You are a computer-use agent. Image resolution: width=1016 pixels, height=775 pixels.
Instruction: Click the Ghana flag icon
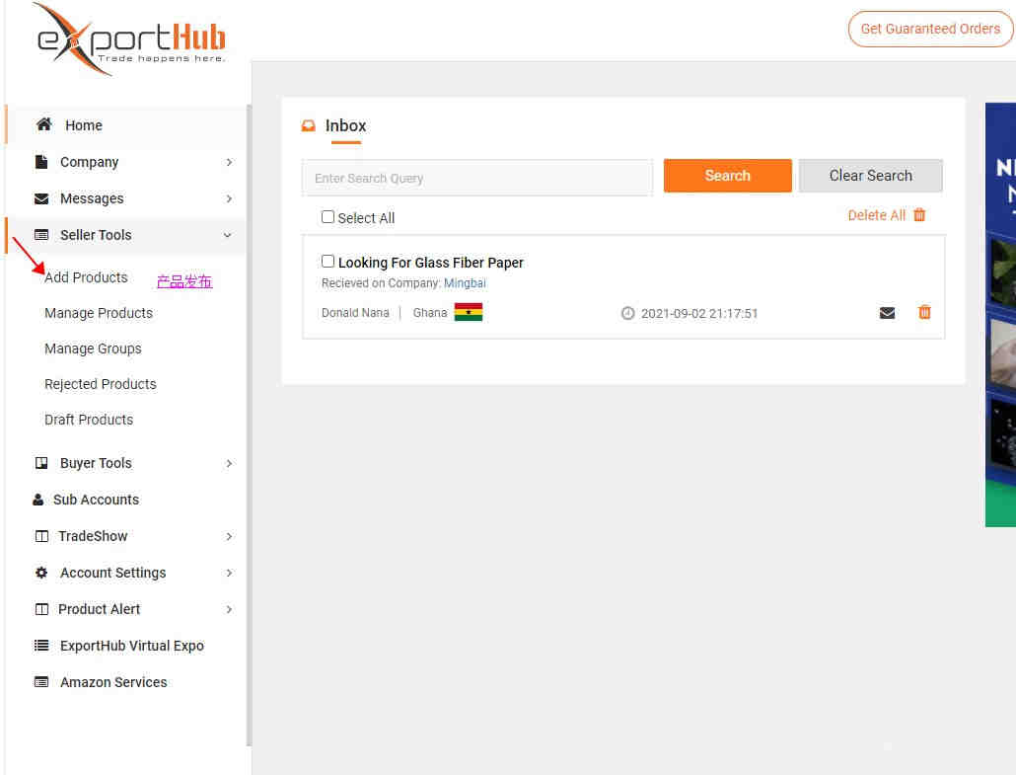pos(468,313)
